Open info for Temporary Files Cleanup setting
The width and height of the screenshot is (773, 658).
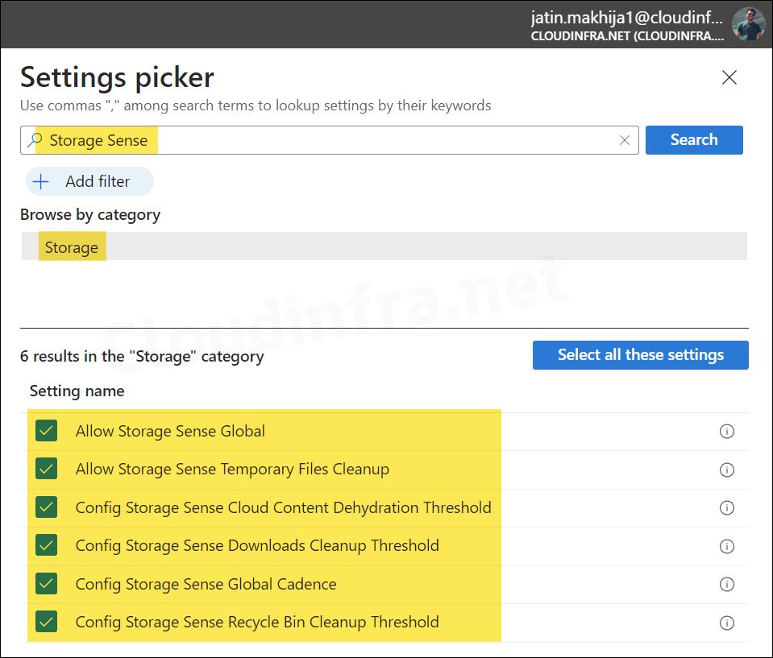[726, 470]
